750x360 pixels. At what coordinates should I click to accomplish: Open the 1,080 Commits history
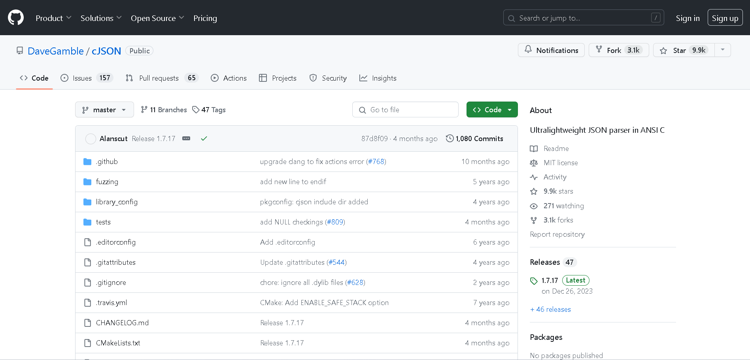pos(474,139)
